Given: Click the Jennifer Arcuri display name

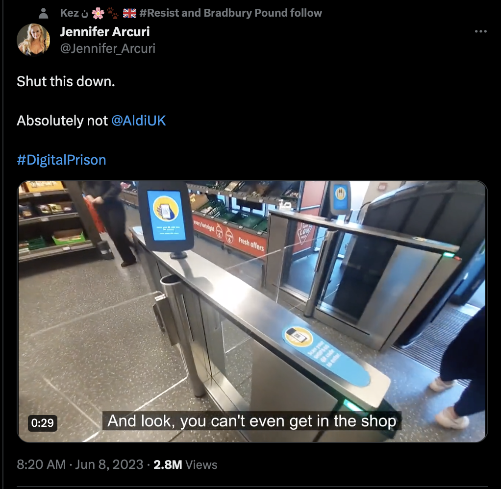Looking at the screenshot, I should pos(105,32).
